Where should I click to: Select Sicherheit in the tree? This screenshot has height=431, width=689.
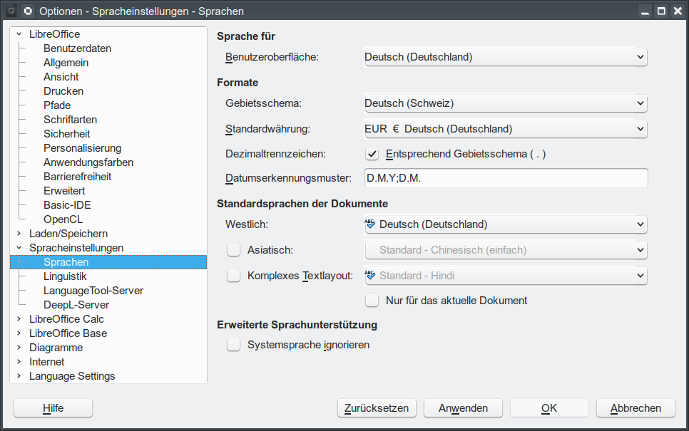click(x=67, y=134)
